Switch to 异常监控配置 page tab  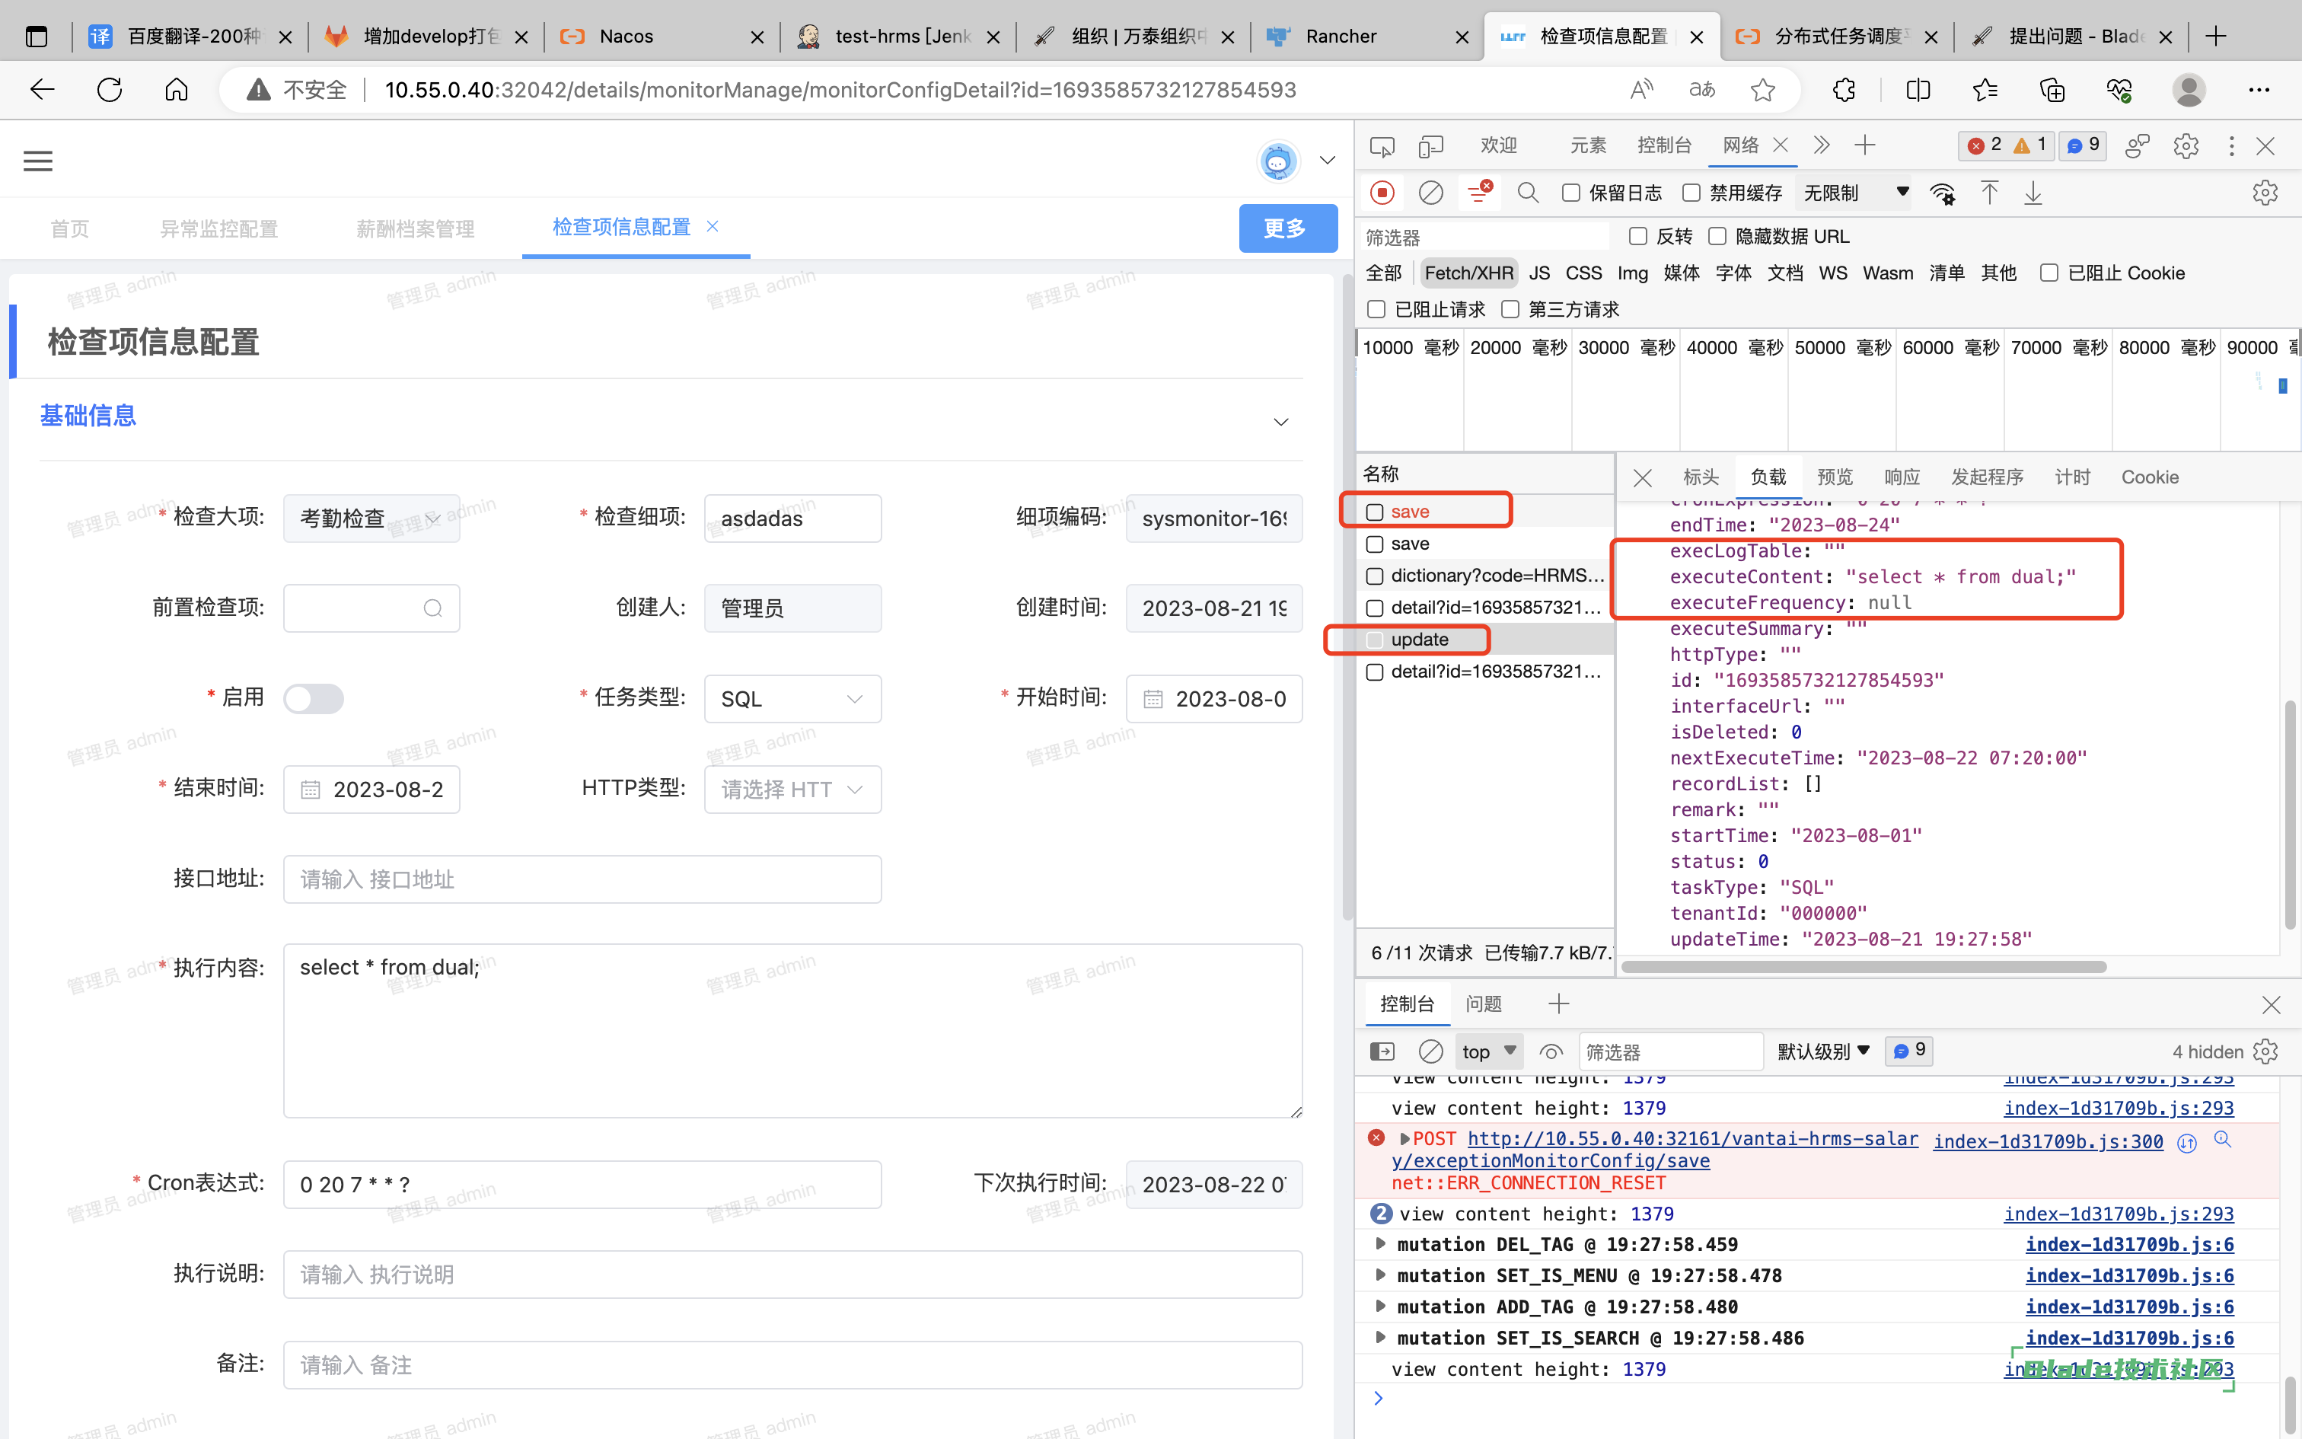(x=218, y=228)
